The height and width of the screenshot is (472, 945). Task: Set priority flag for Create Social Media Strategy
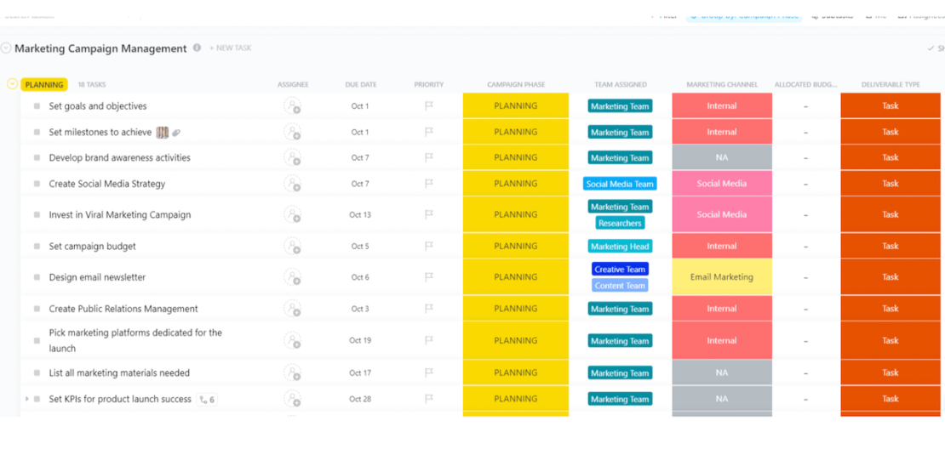pyautogui.click(x=429, y=184)
